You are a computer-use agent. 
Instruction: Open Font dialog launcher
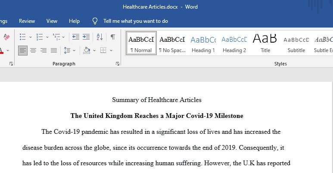pos(11,64)
